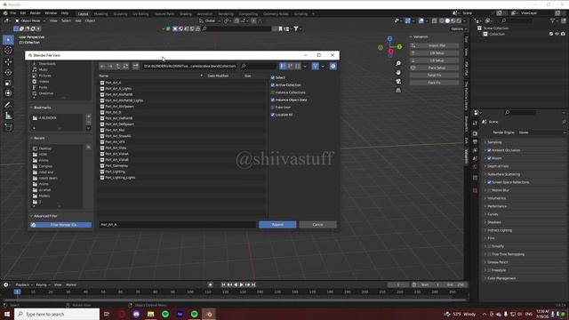Collapse the Recent section in File View
The height and width of the screenshot is (320, 569).
pyautogui.click(x=38, y=139)
